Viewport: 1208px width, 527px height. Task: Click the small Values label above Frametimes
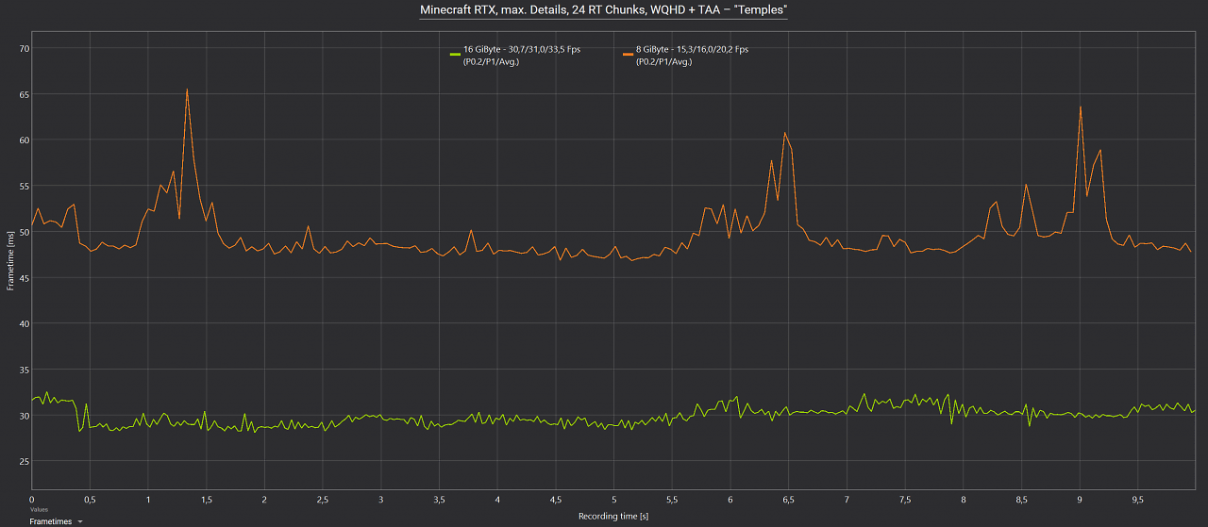tap(39, 510)
